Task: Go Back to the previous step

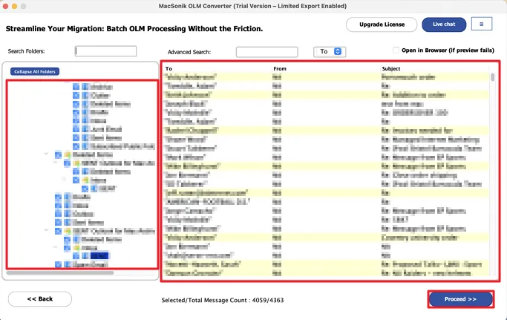Action: coord(40,299)
